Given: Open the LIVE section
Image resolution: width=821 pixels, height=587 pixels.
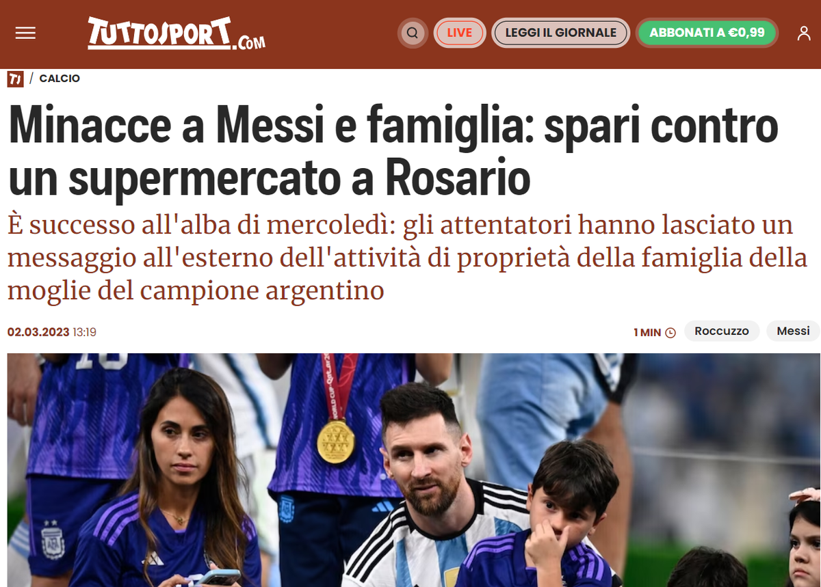Looking at the screenshot, I should (x=460, y=33).
